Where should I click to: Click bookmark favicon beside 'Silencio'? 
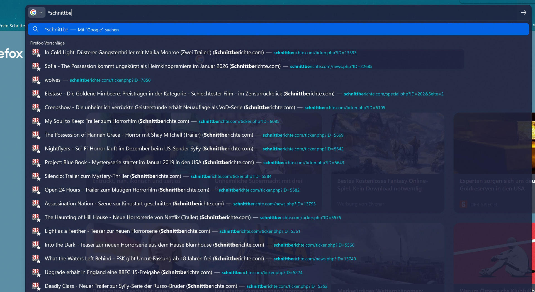pyautogui.click(x=36, y=176)
